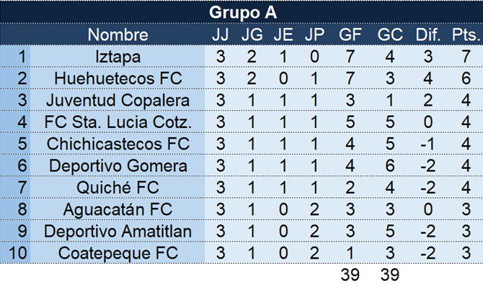Select the Juventud Copalera row name

[118, 100]
